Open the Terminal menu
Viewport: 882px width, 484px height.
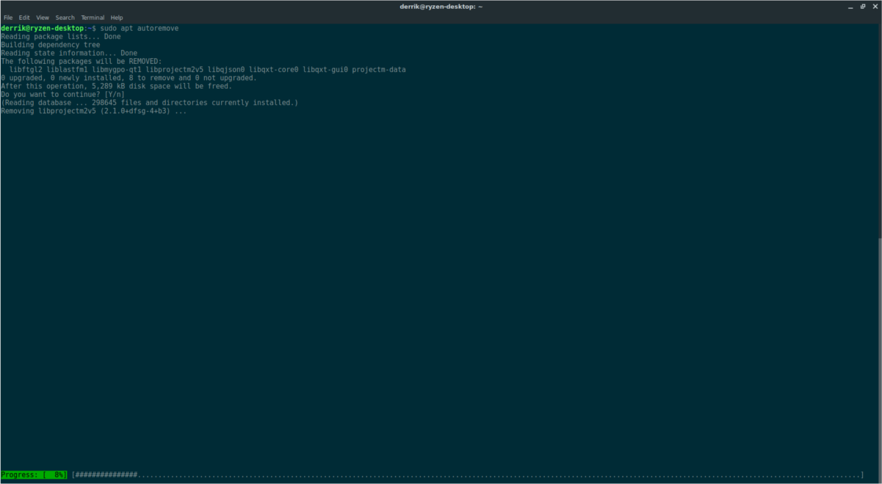pos(93,18)
